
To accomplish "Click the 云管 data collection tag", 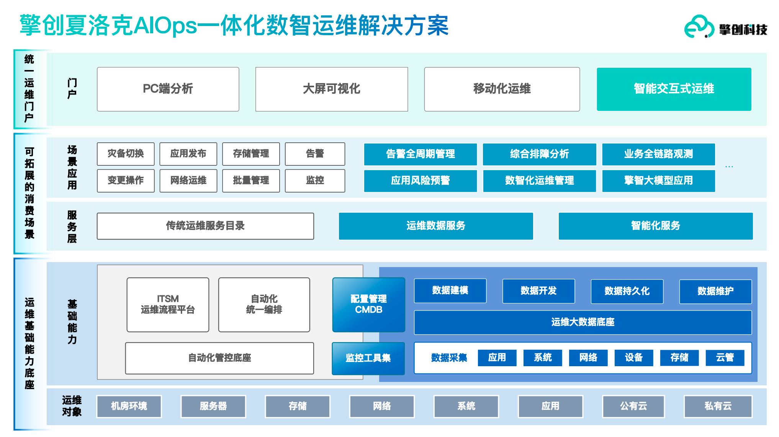I will (725, 358).
